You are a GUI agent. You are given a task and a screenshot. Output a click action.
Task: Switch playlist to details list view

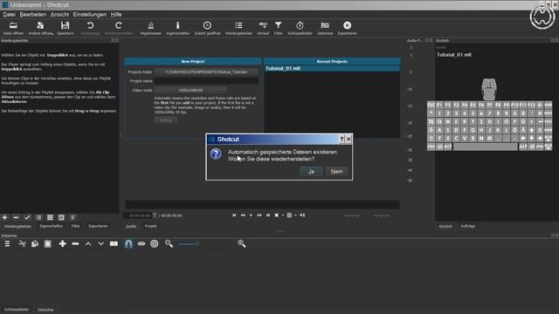38,217
